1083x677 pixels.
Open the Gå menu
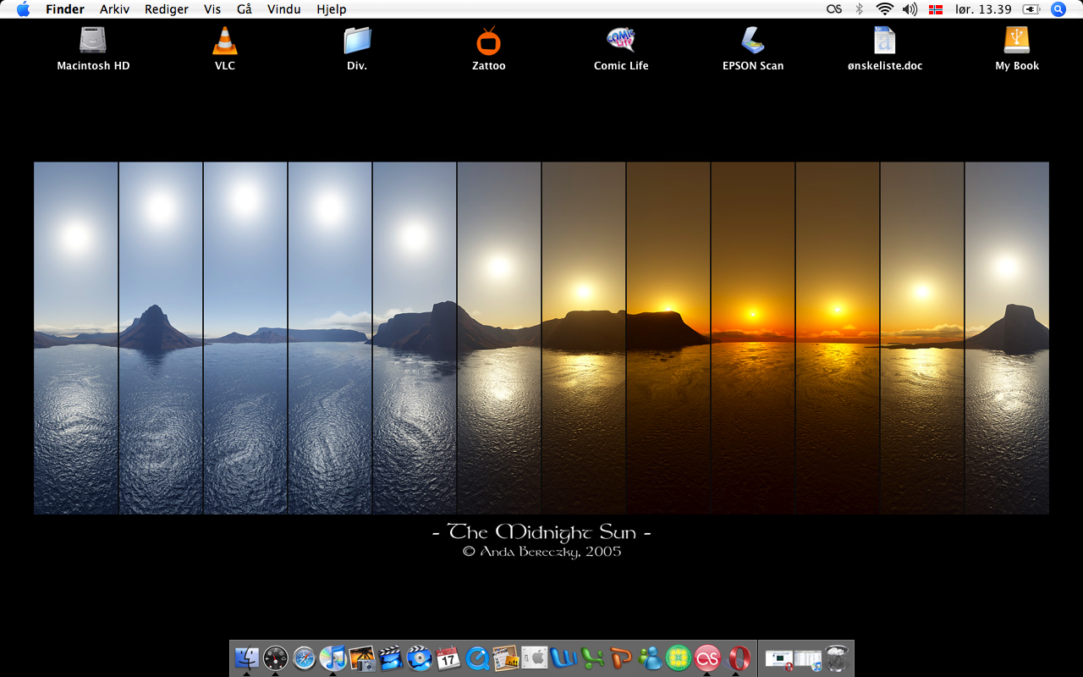click(x=245, y=9)
